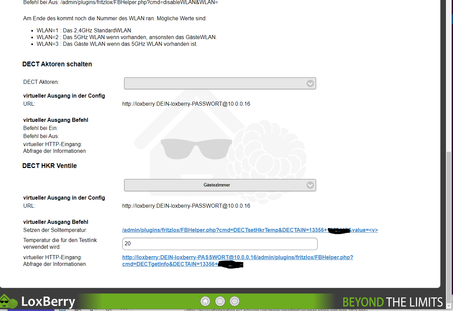
Task: Click the Home icon in the footer
Action: (x=205, y=301)
